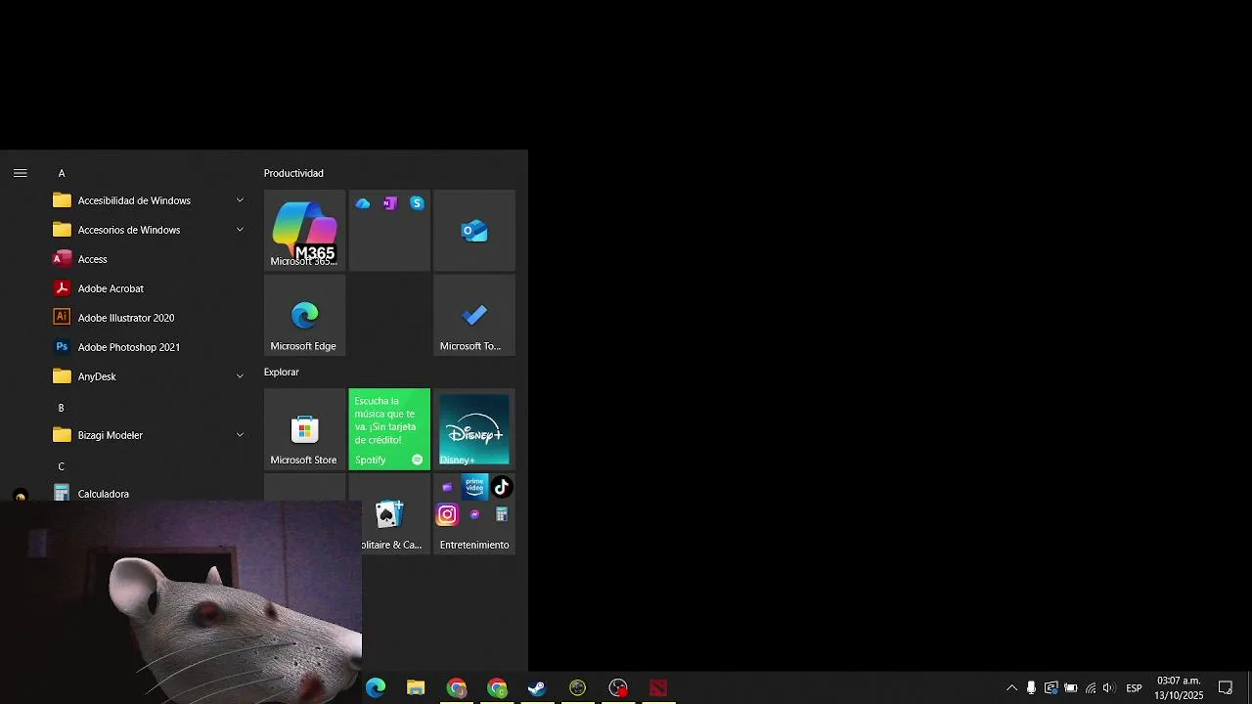Open the red Dota 2 taskbar icon
The height and width of the screenshot is (704, 1252).
[658, 688]
